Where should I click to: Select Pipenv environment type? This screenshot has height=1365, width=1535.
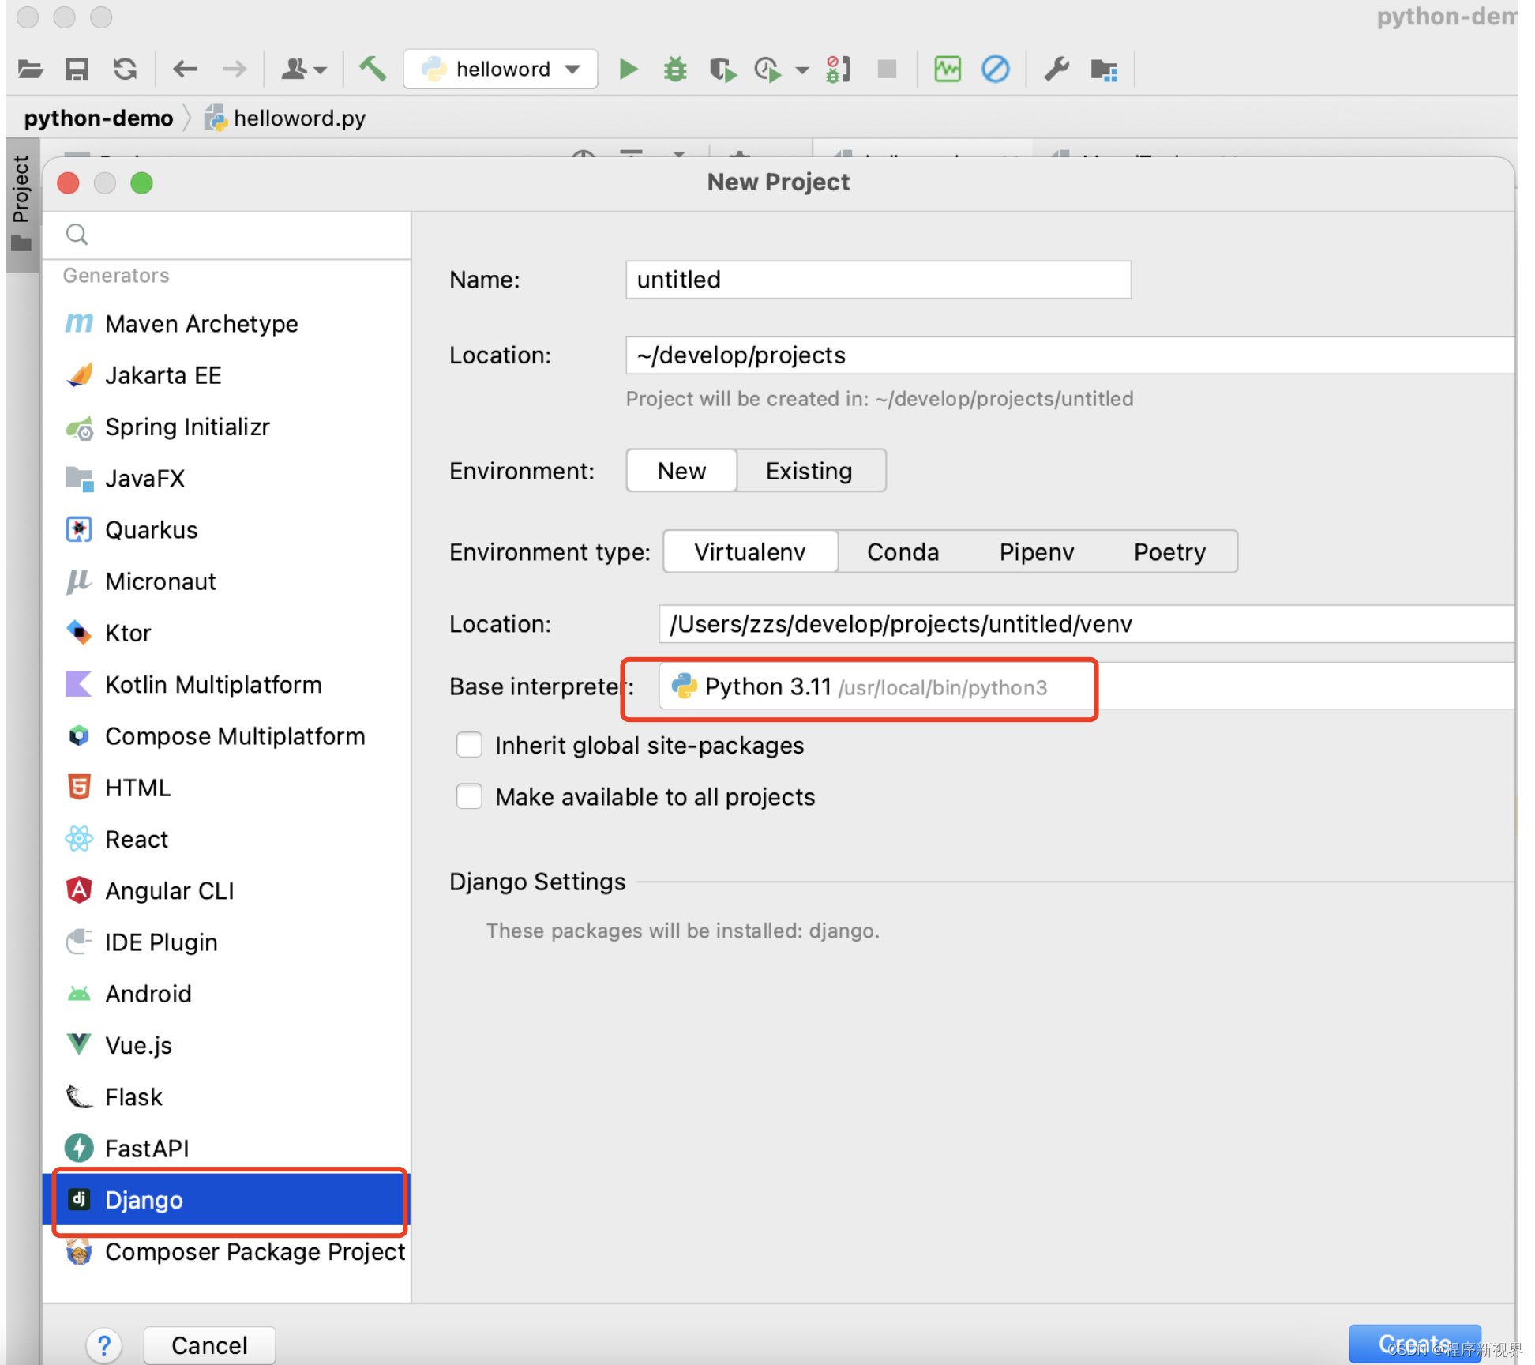point(1037,552)
